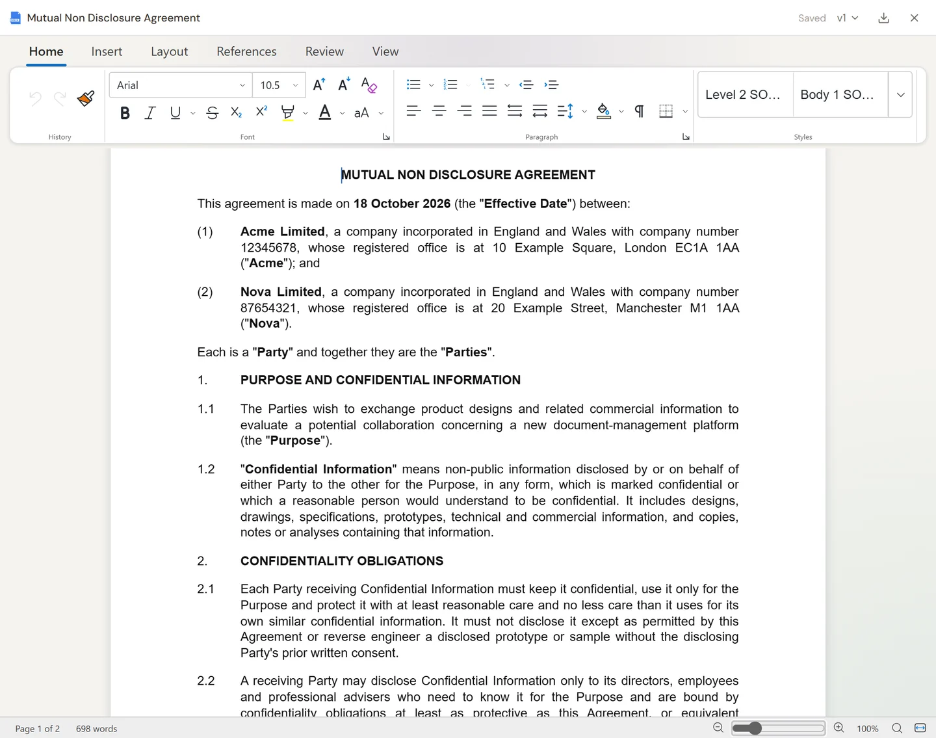Toggle italic formatting
This screenshot has width=936, height=738.
tap(150, 113)
